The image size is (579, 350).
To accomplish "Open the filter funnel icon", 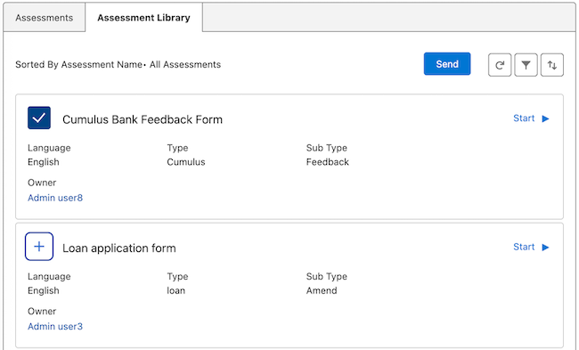I will click(526, 65).
